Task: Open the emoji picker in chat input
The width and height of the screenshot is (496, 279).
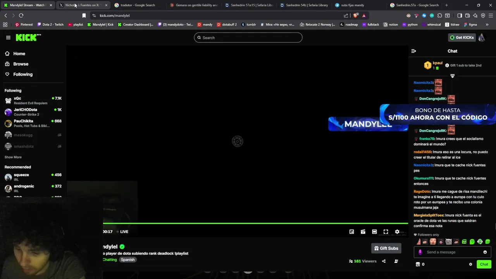Action: point(485,252)
